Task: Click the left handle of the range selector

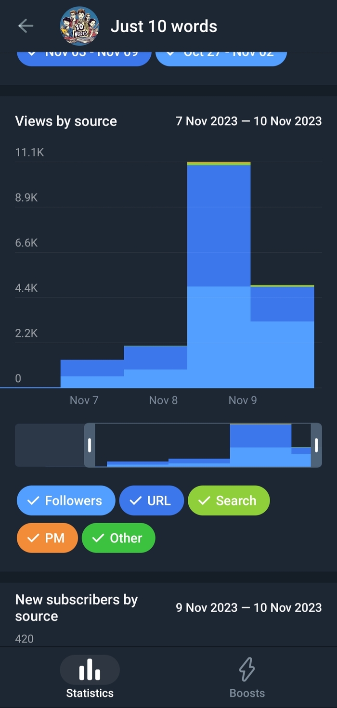Action: 90,445
